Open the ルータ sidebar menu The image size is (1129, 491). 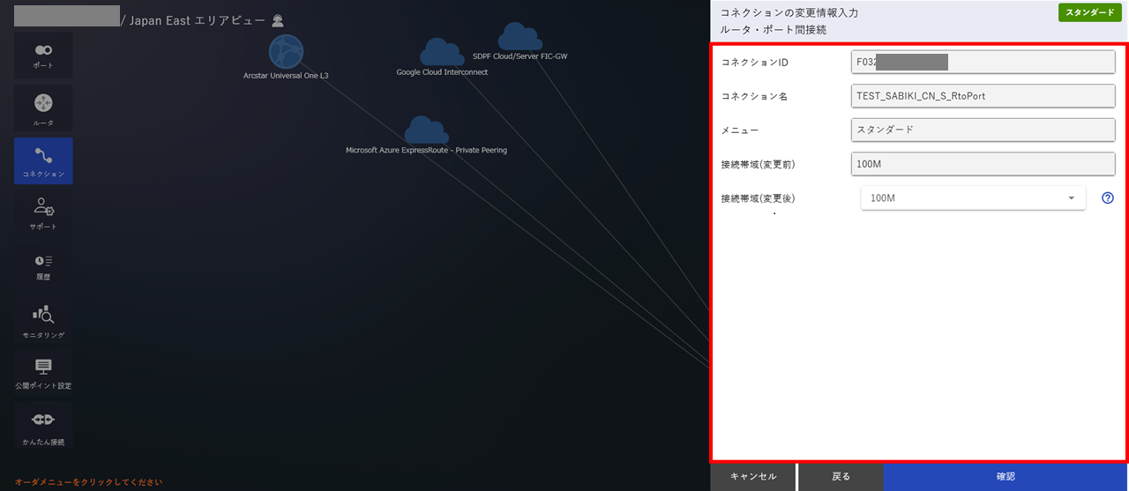coord(43,108)
